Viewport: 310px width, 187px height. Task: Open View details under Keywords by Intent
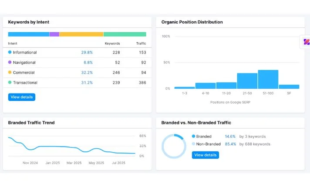(x=21, y=97)
